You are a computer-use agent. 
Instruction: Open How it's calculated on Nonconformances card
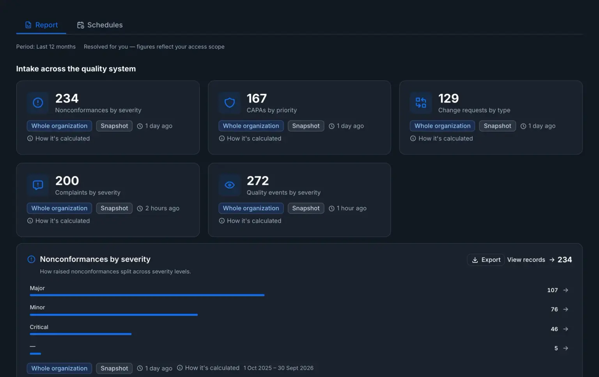[x=58, y=138]
